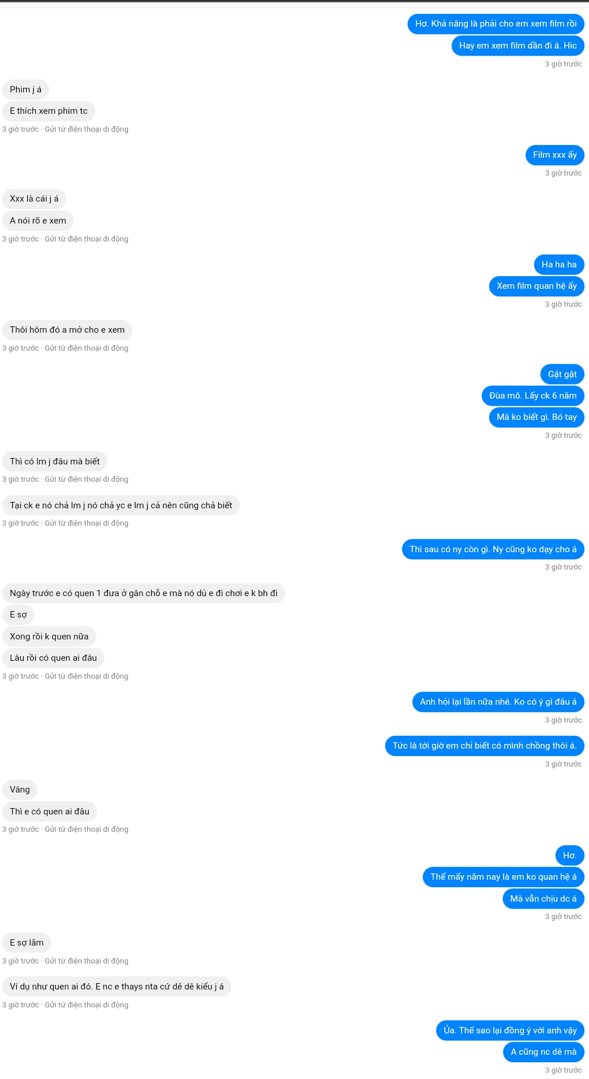Viewport: 589px width, 1079px height.
Task: Click the blue 'Hơ.' bubble
Action: coord(569,855)
